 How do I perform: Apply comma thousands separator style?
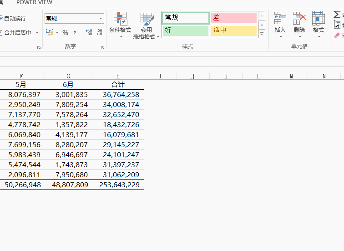pos(75,32)
